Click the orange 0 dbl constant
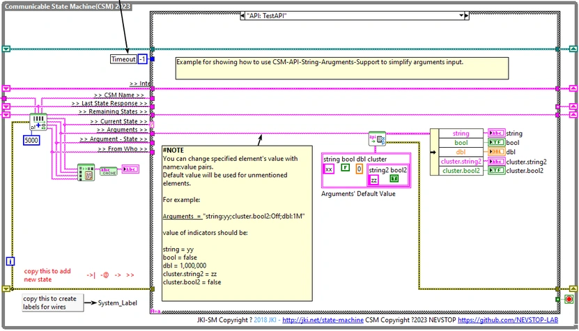The height and width of the screenshot is (331, 579). 360,169
